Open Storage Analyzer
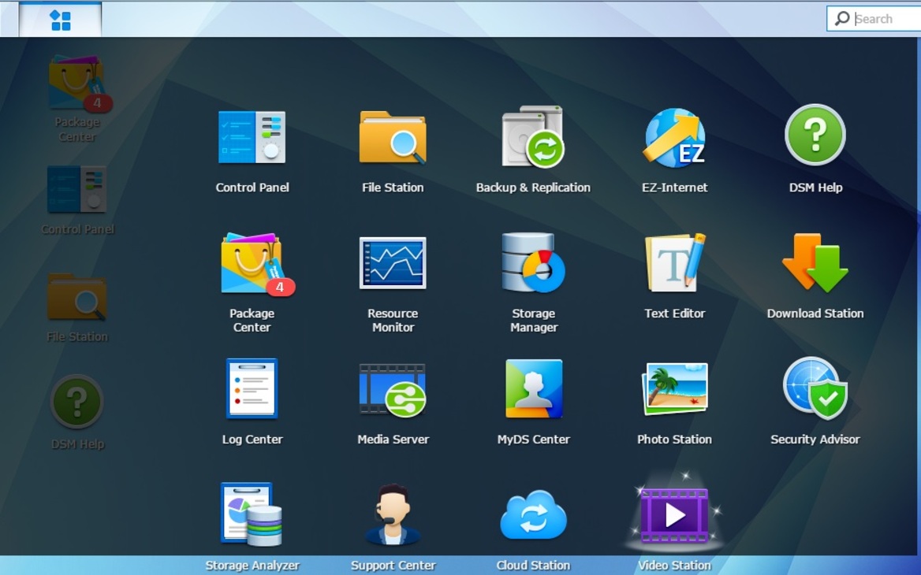This screenshot has width=921, height=575. pos(252,514)
